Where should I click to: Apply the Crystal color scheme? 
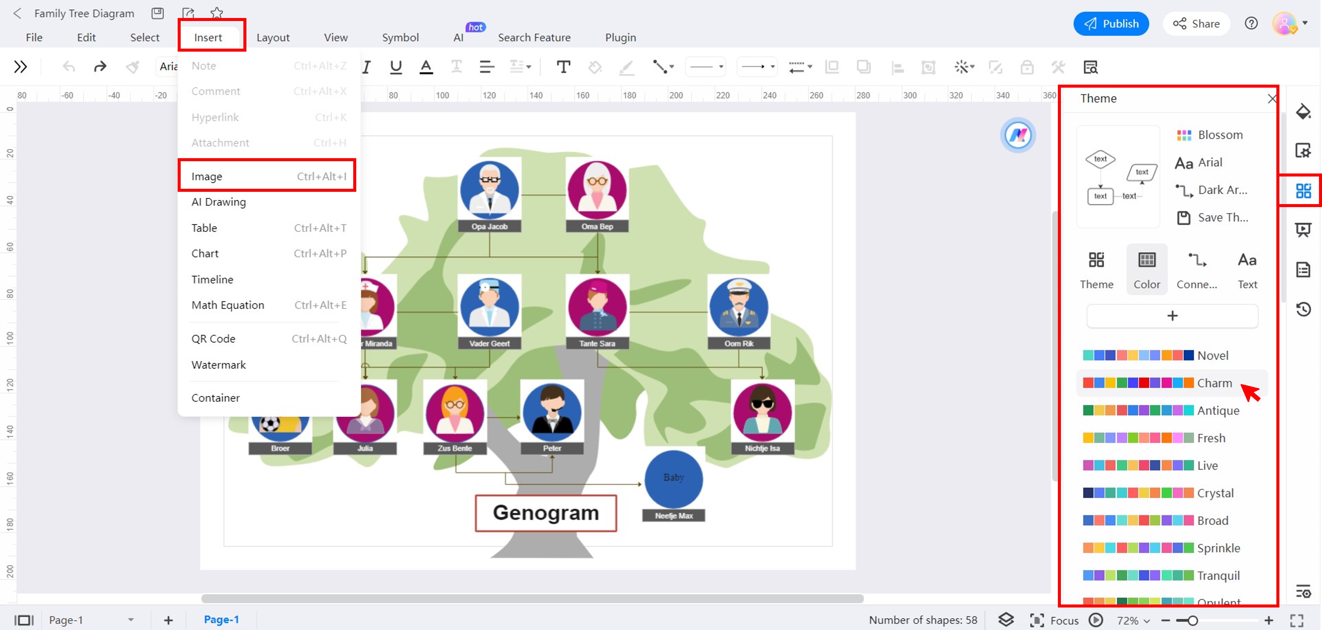1172,493
